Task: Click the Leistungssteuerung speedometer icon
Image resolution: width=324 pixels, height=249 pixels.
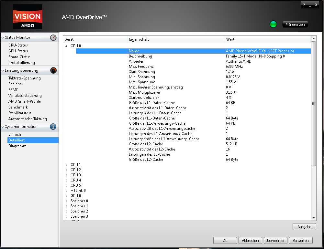Action: pyautogui.click(x=53, y=70)
